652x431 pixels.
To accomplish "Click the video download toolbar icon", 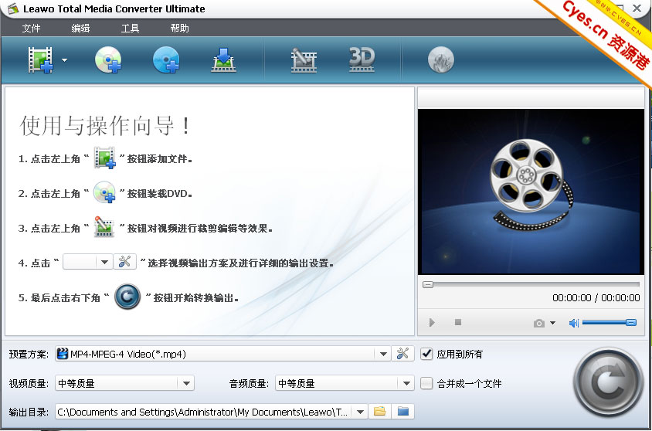I will pyautogui.click(x=224, y=59).
